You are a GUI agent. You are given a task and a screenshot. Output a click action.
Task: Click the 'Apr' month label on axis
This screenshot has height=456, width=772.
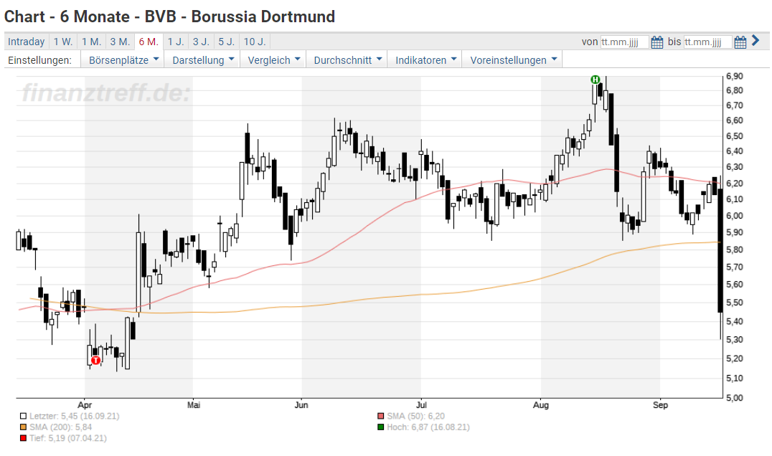click(85, 405)
